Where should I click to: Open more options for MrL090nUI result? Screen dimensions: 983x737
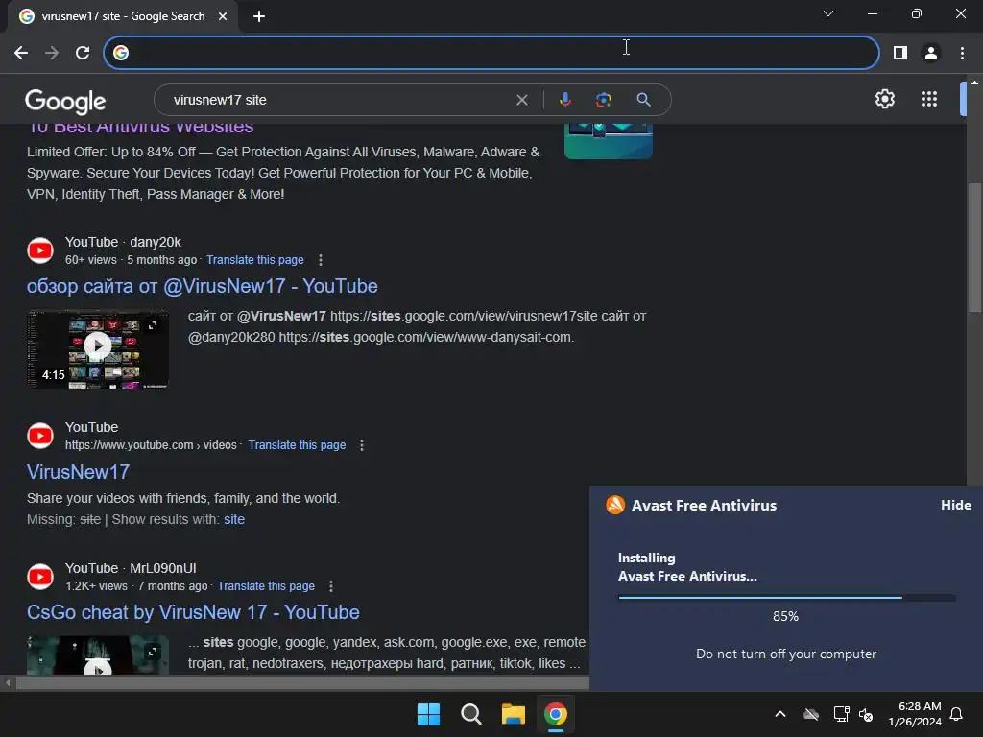point(331,586)
